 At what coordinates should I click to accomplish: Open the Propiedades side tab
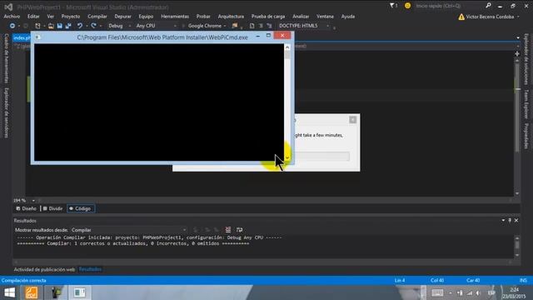(x=526, y=136)
